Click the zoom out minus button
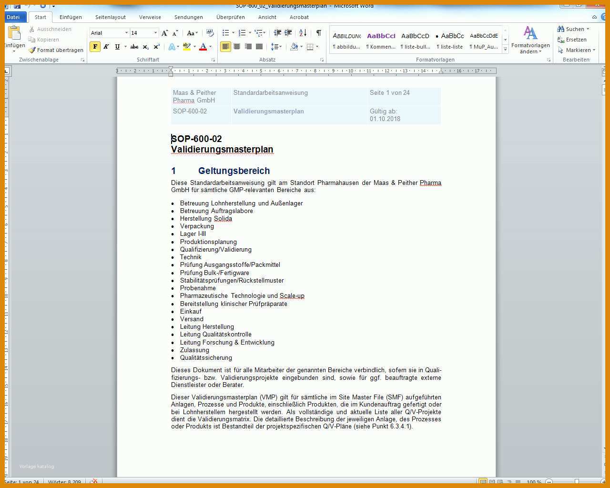Screen dimensions: 610x488 (549, 482)
